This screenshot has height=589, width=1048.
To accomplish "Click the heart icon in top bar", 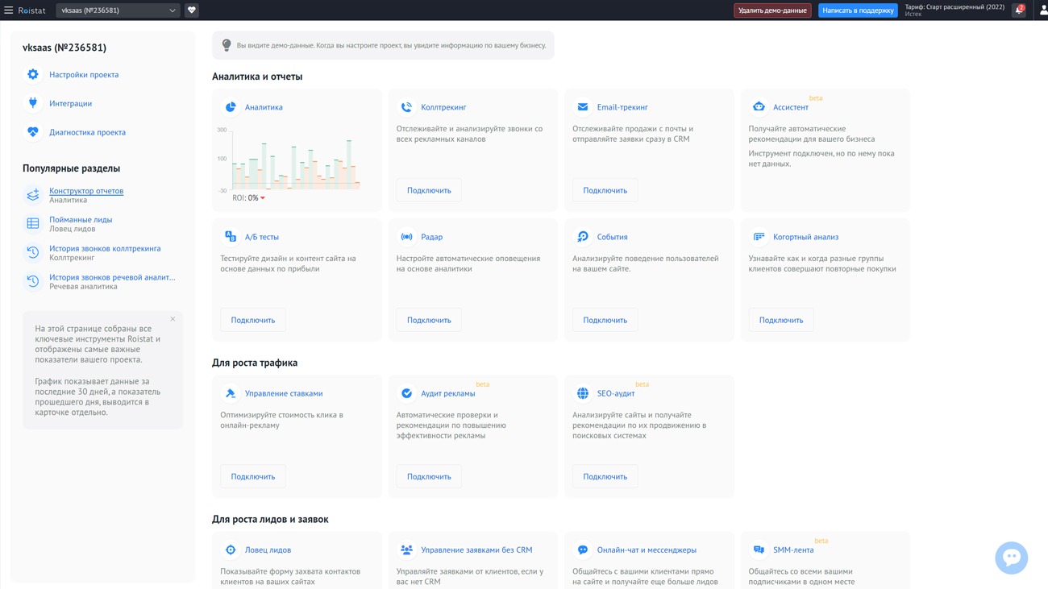I will (192, 10).
